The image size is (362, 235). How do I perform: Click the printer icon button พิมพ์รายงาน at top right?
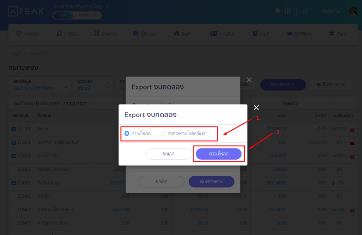pyautogui.click(x=332, y=85)
